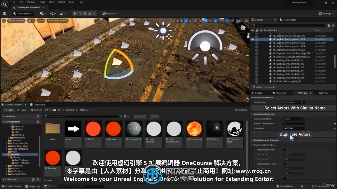Choose the Translate (move) gizmo tool

point(182,20)
